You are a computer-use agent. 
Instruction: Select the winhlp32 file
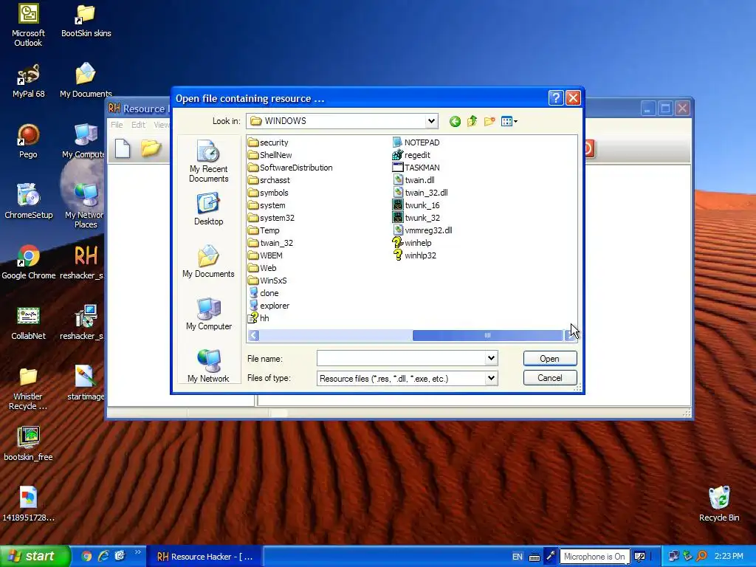(x=415, y=255)
